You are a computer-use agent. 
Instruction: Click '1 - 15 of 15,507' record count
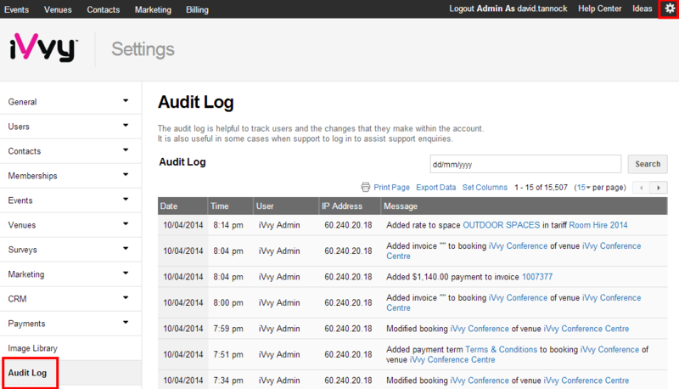point(541,188)
